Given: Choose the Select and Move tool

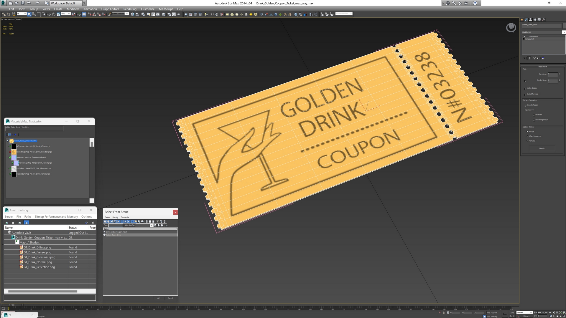Looking at the screenshot, I should [x=49, y=14].
